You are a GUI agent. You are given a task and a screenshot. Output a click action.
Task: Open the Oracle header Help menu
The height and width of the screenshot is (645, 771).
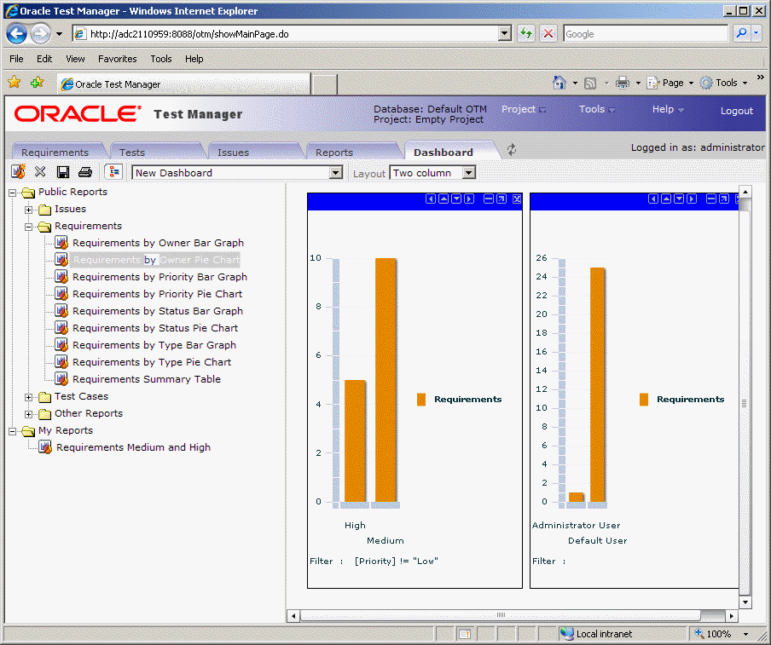click(x=667, y=109)
